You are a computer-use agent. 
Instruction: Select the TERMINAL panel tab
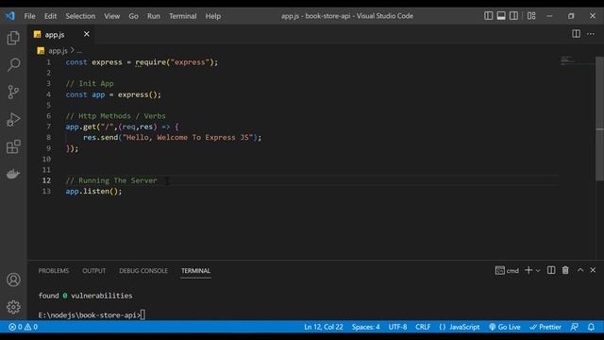(x=195, y=271)
